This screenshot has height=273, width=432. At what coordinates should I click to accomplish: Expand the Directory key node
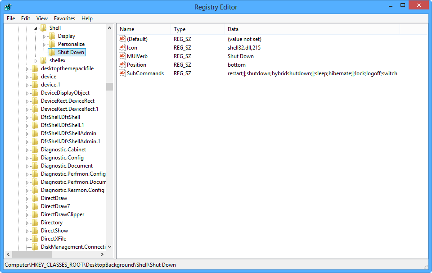coord(27,223)
